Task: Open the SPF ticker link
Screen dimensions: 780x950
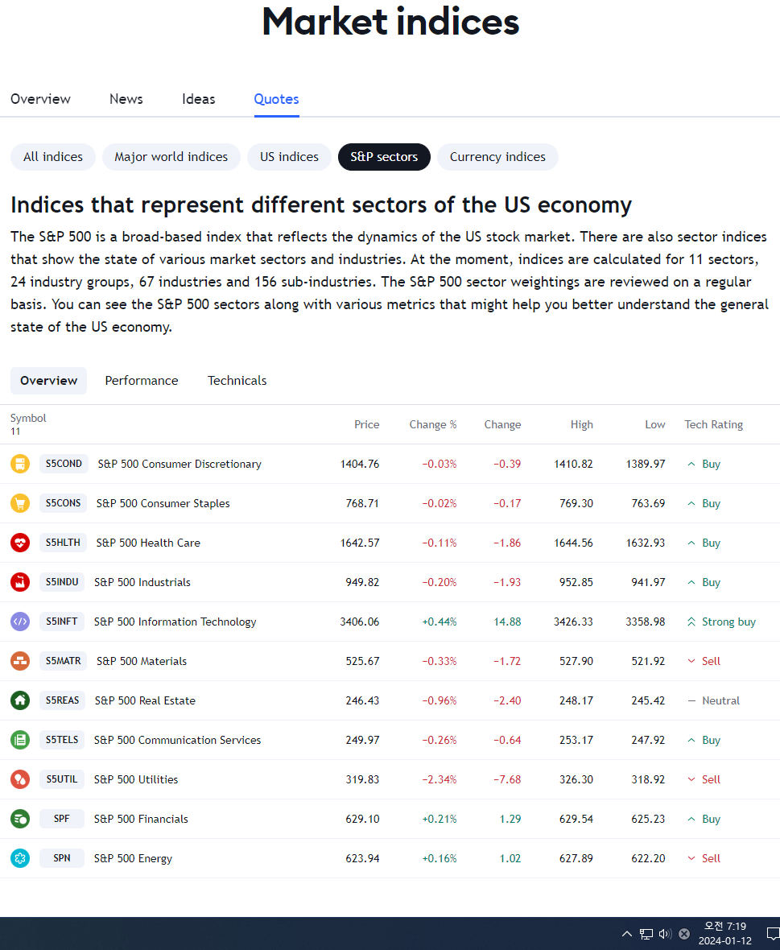Action: (x=62, y=819)
